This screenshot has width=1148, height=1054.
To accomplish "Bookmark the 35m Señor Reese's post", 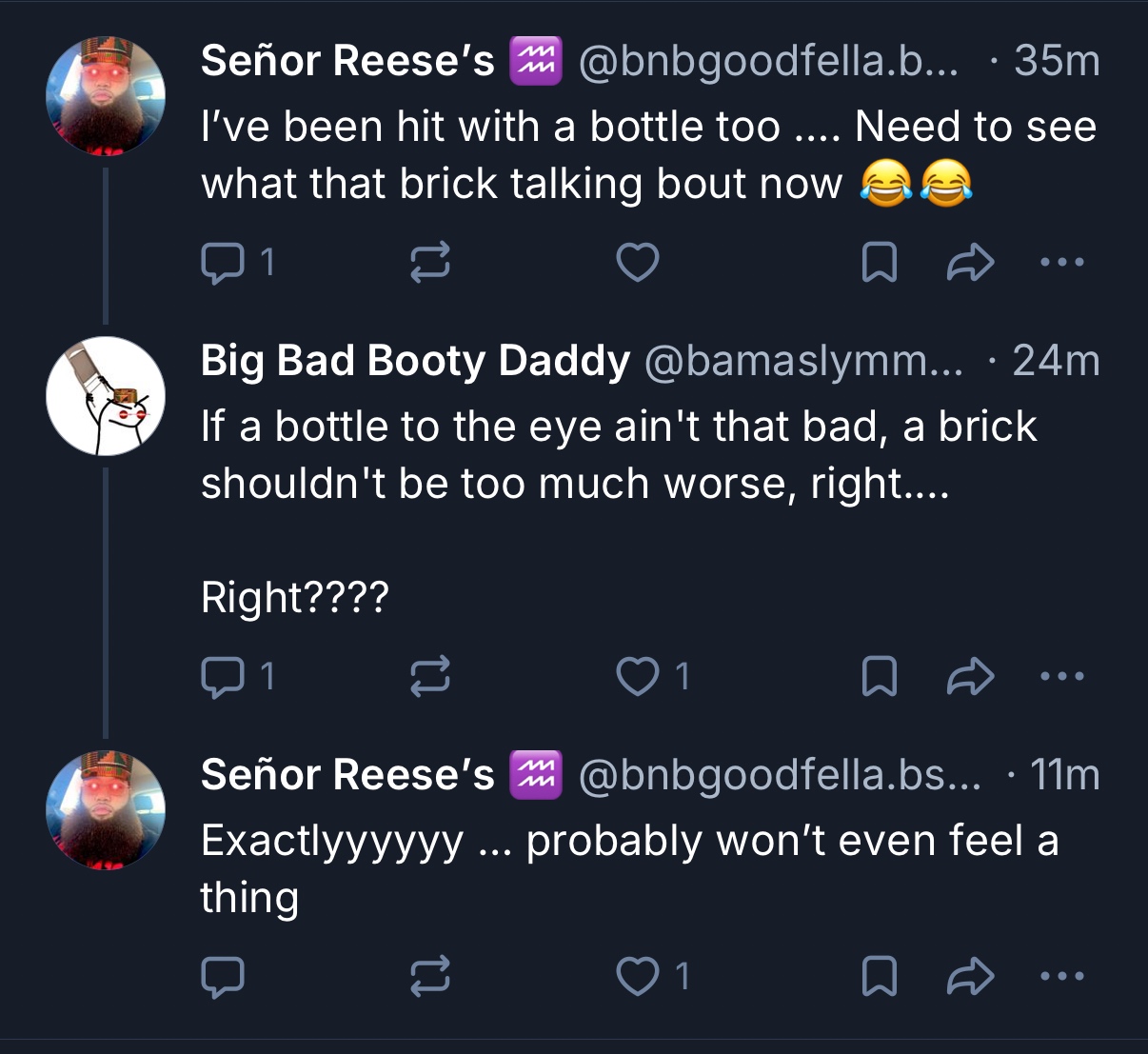I will tap(878, 263).
